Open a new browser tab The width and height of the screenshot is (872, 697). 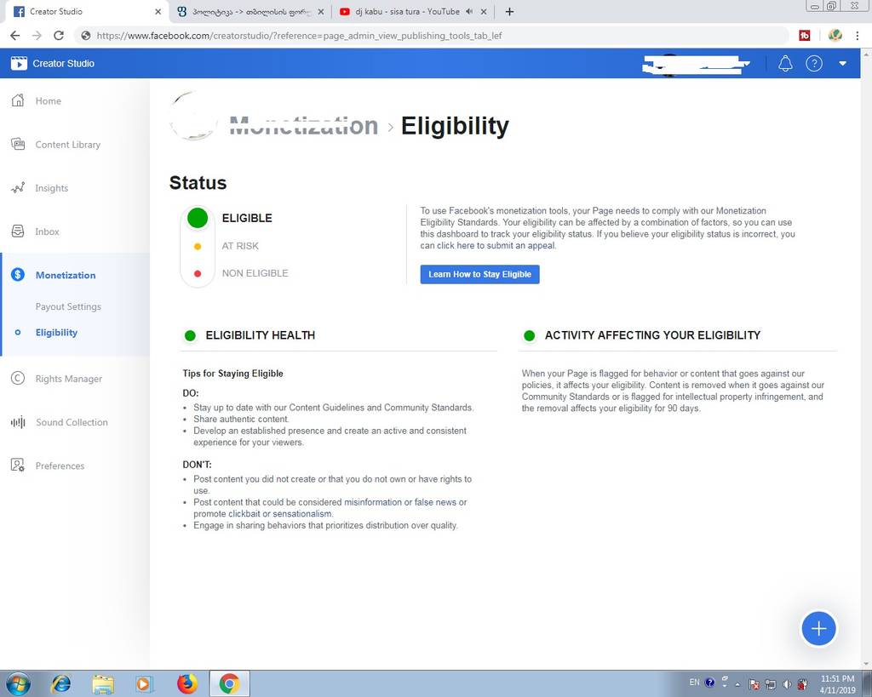click(x=509, y=11)
